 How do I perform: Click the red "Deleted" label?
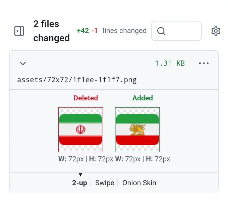click(86, 98)
